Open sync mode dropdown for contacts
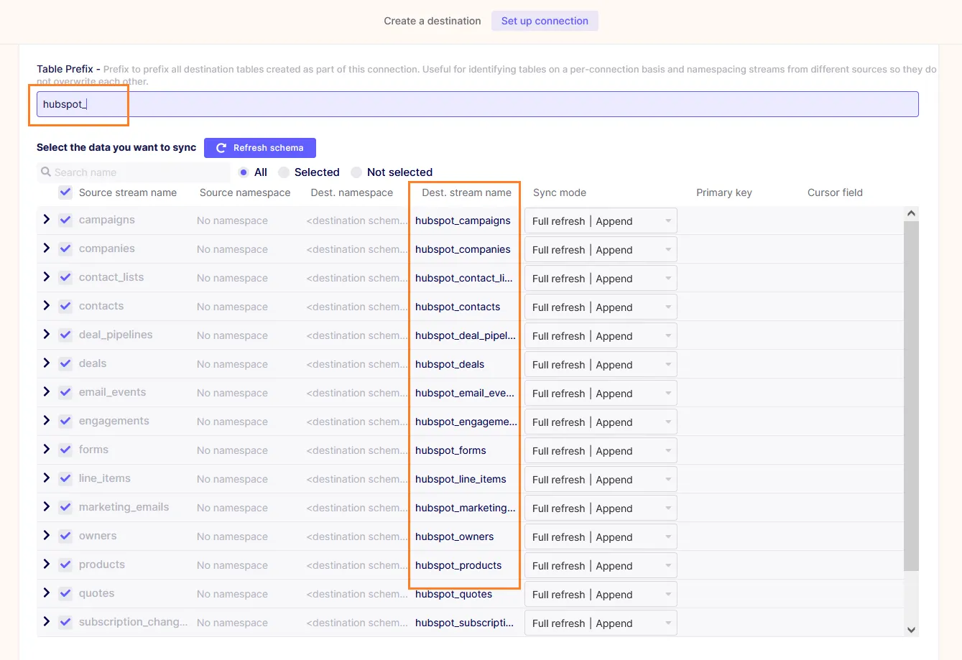This screenshot has width=962, height=660. (601, 307)
